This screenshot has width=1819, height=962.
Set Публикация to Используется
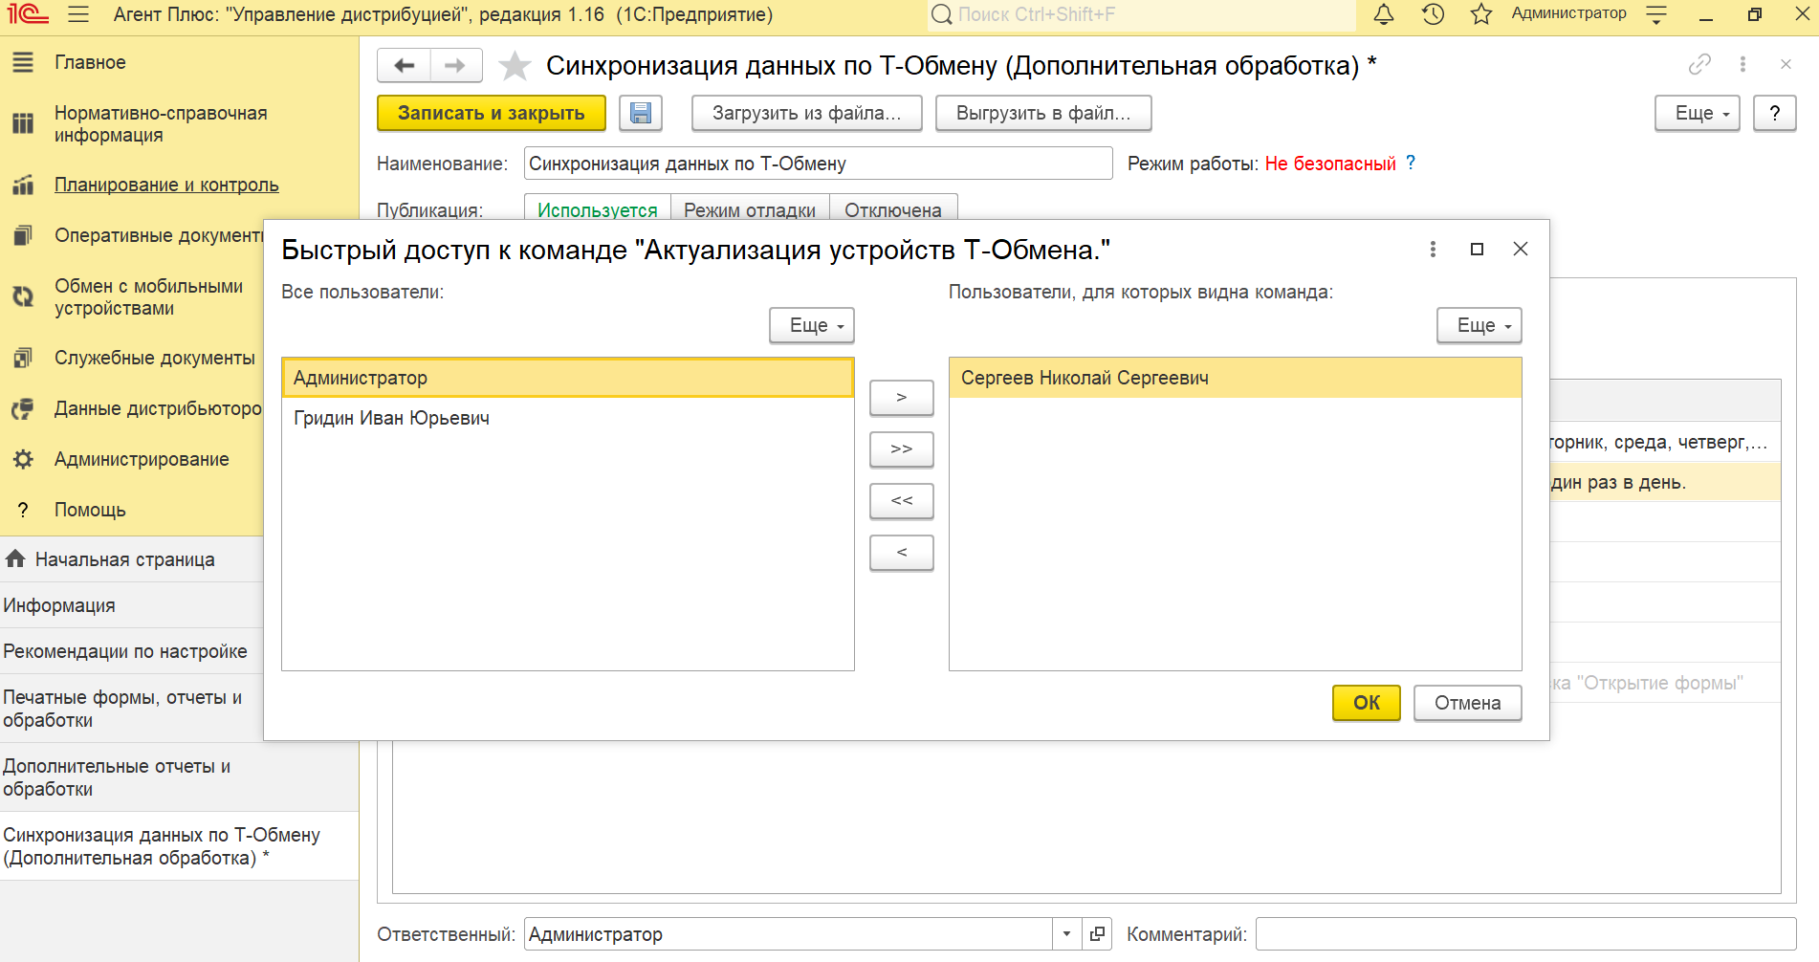pyautogui.click(x=598, y=208)
